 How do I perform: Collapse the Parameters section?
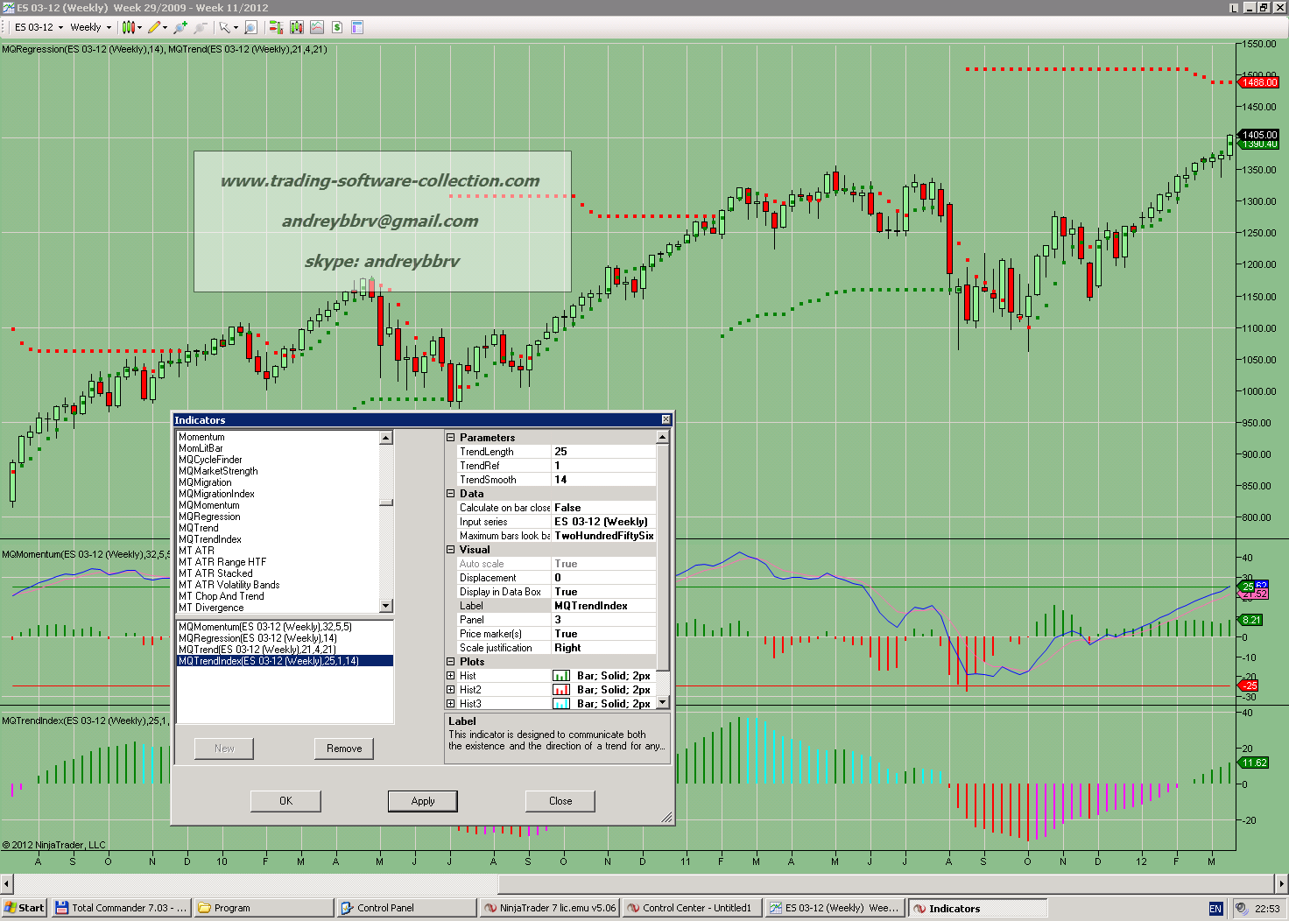[x=451, y=438]
